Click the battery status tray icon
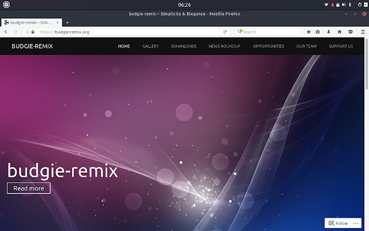This screenshot has width=369, height=231. [338, 5]
